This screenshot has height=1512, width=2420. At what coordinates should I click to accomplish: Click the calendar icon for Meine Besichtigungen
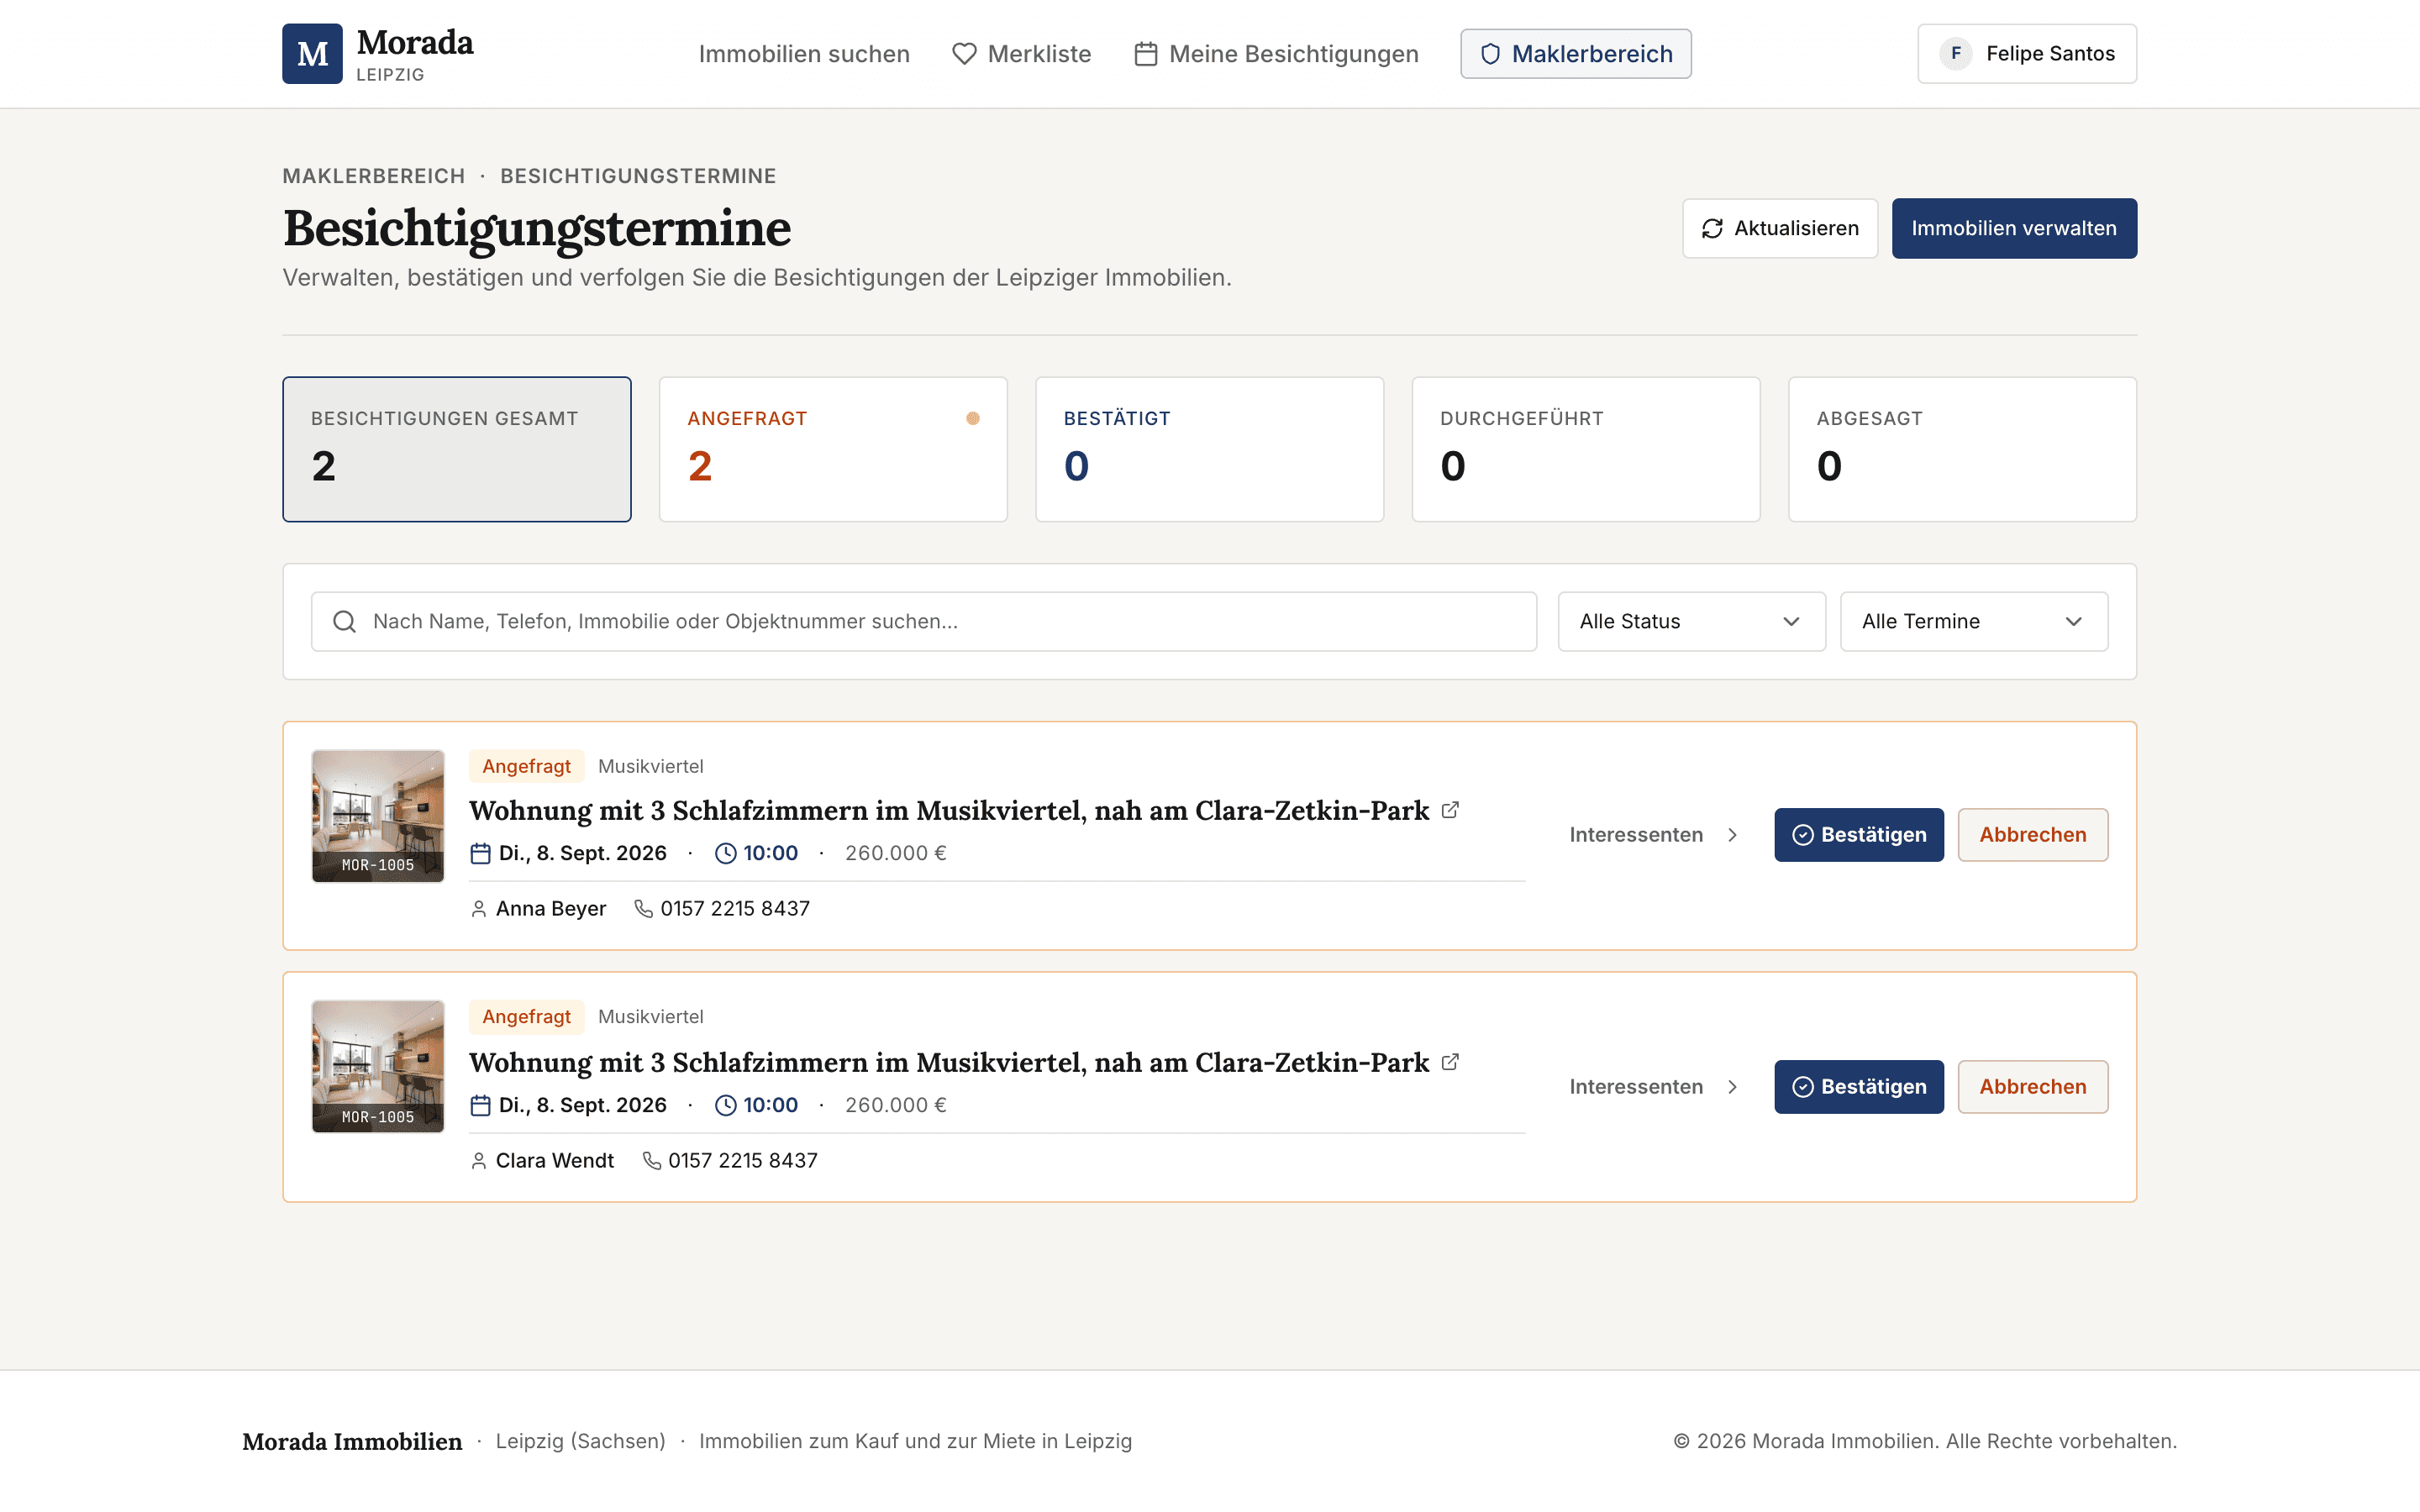tap(1146, 54)
